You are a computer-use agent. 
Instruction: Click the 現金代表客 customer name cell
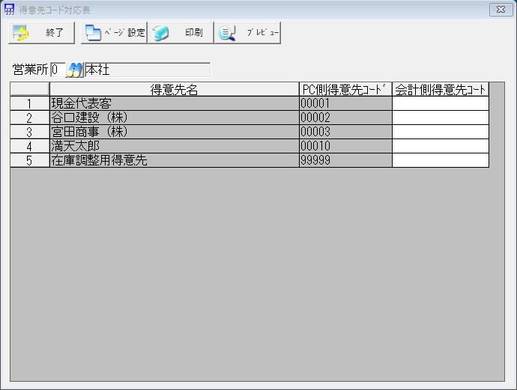(x=174, y=103)
